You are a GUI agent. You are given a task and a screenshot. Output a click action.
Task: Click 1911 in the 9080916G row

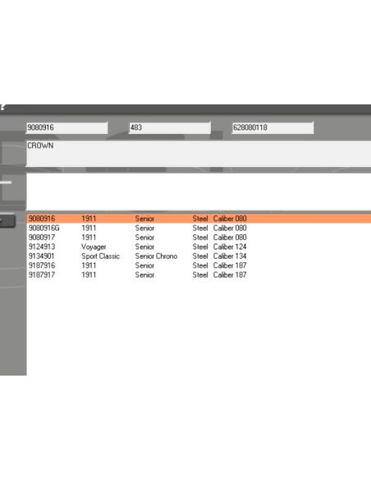pos(89,228)
